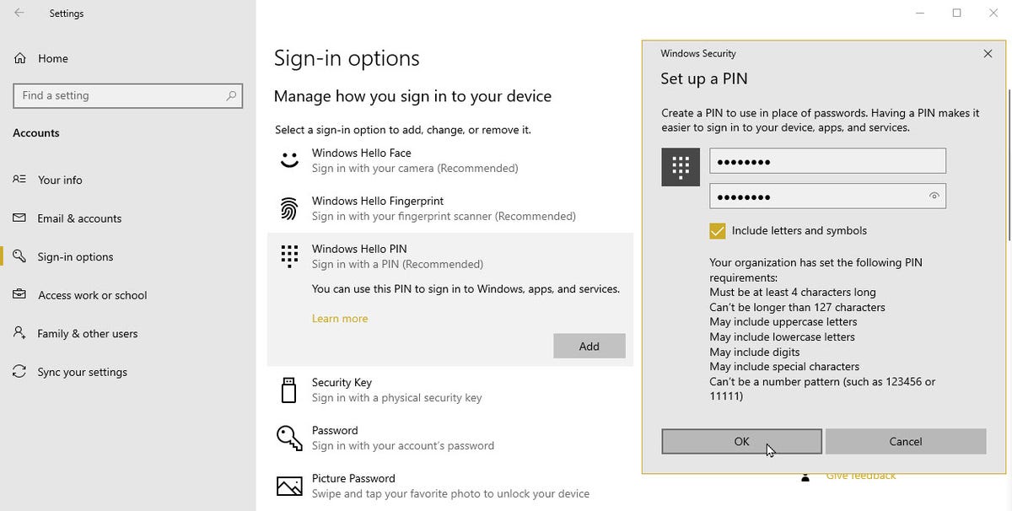Close the Windows Security dialog

coord(988,53)
